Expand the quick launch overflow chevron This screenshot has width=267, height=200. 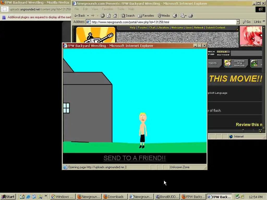click(x=46, y=196)
